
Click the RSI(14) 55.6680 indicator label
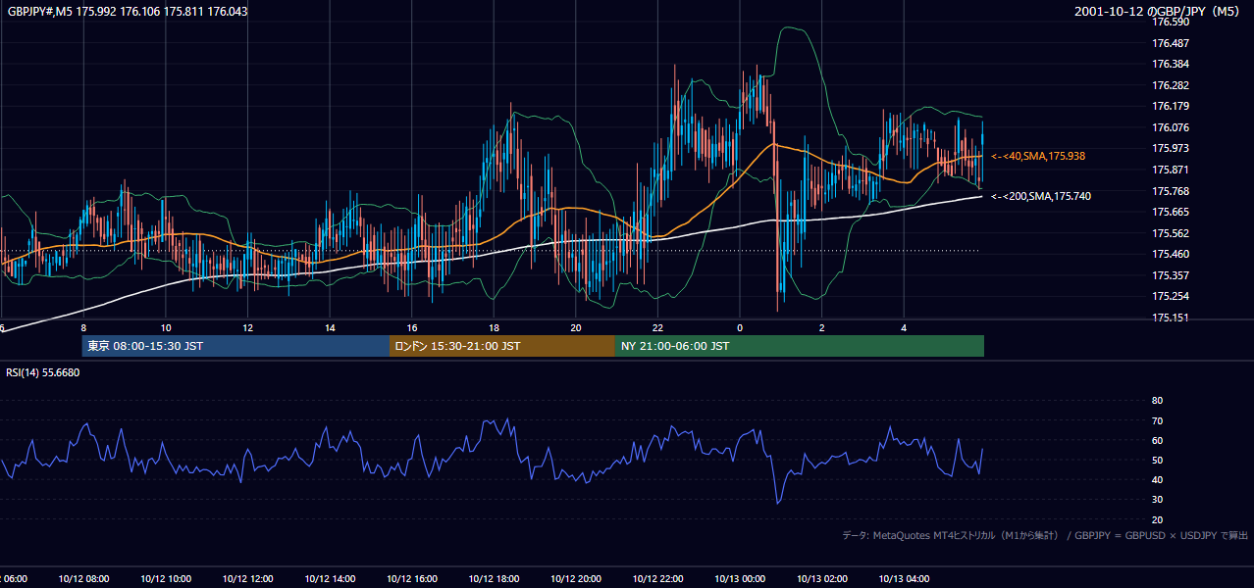pyautogui.click(x=42, y=372)
